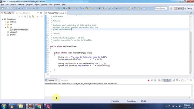Screen dimensions: 194x109
Task: Click the 17 : 22 cursor position in status bar
Action: point(143,101)
